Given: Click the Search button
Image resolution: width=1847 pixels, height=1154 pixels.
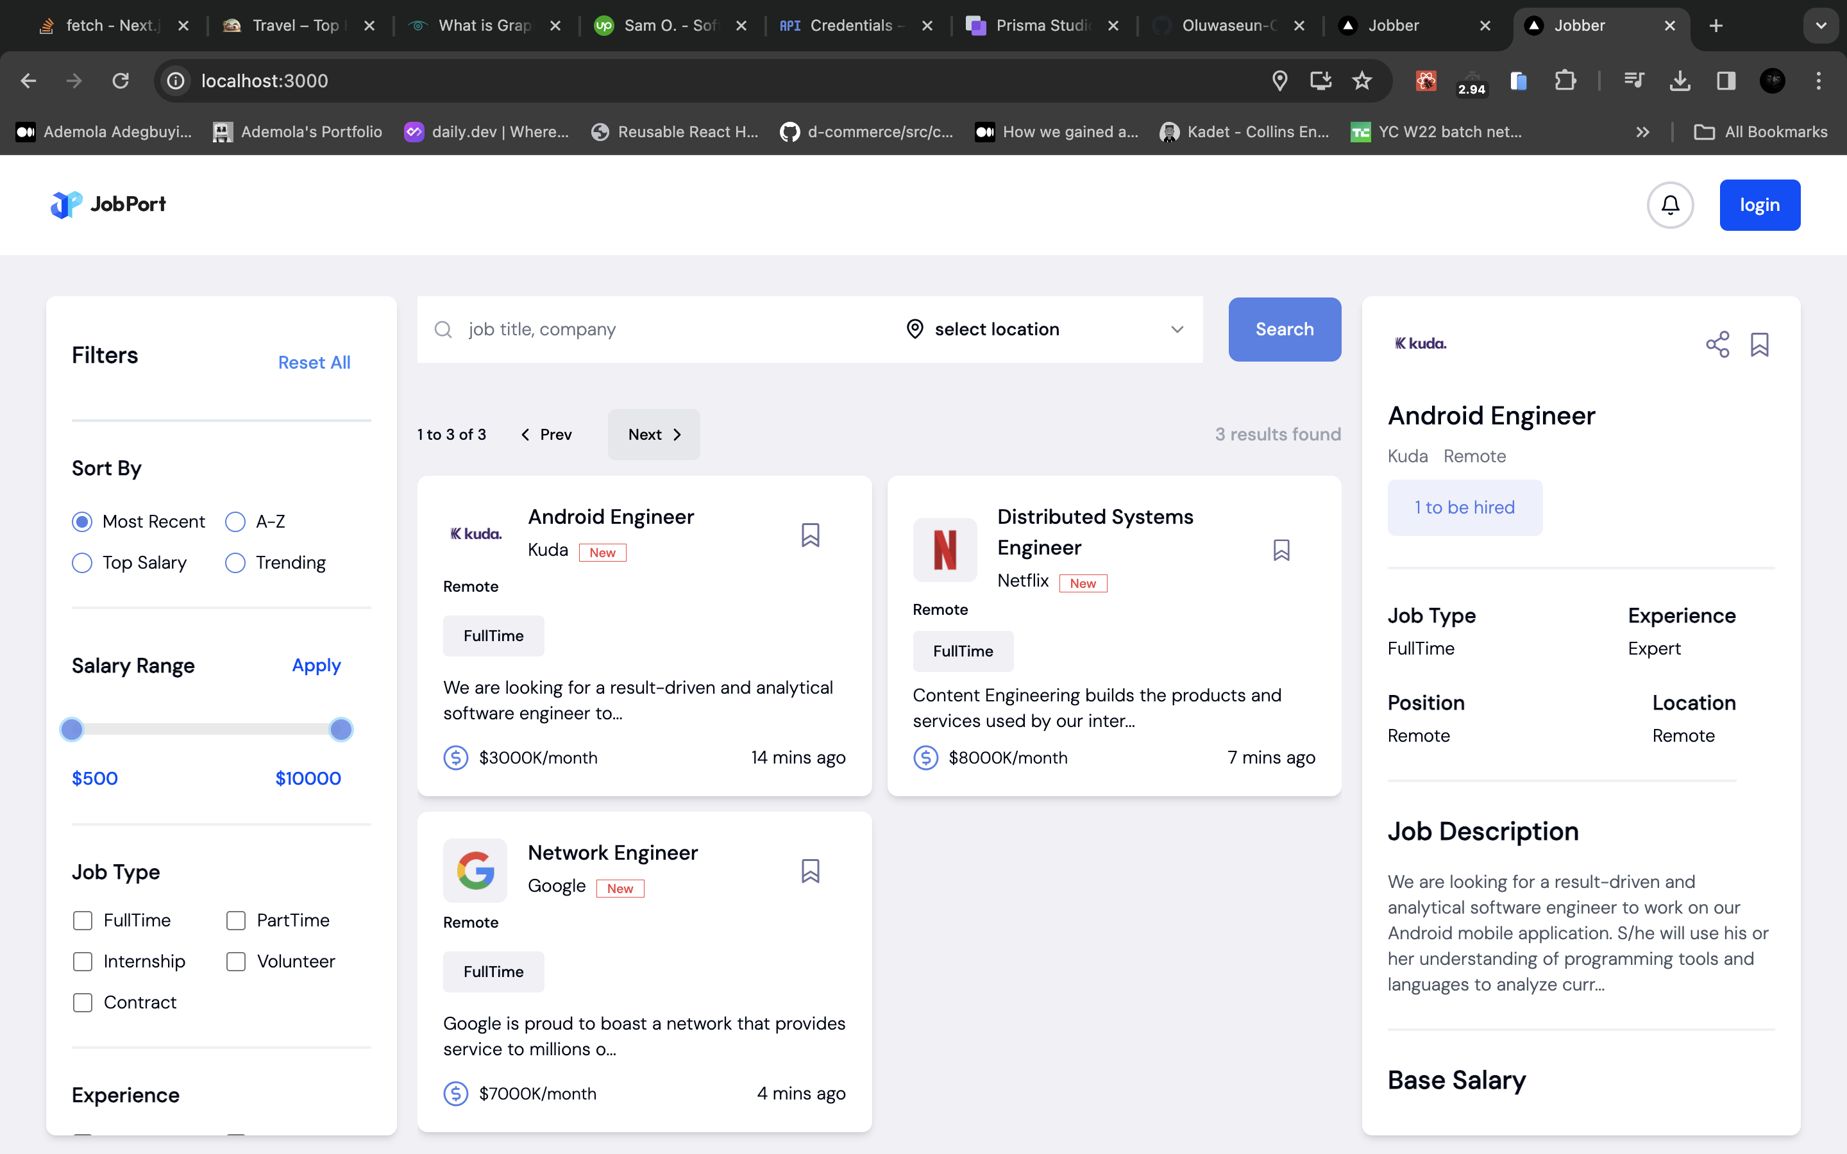Looking at the screenshot, I should coord(1285,329).
